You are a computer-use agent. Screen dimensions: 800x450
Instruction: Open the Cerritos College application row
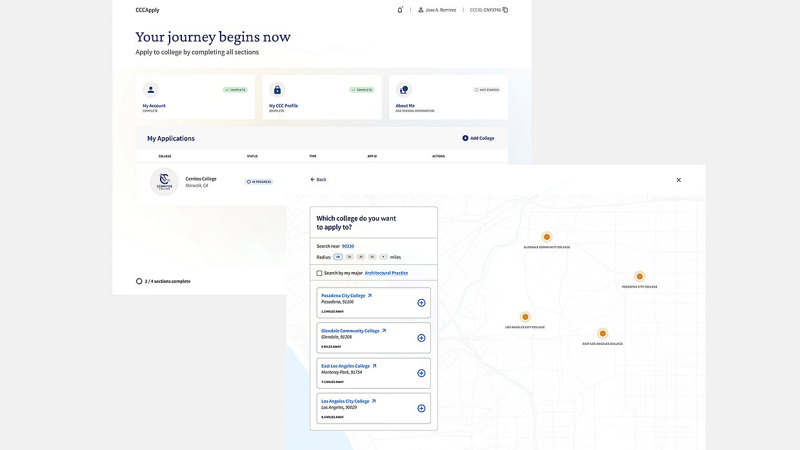pos(201,182)
